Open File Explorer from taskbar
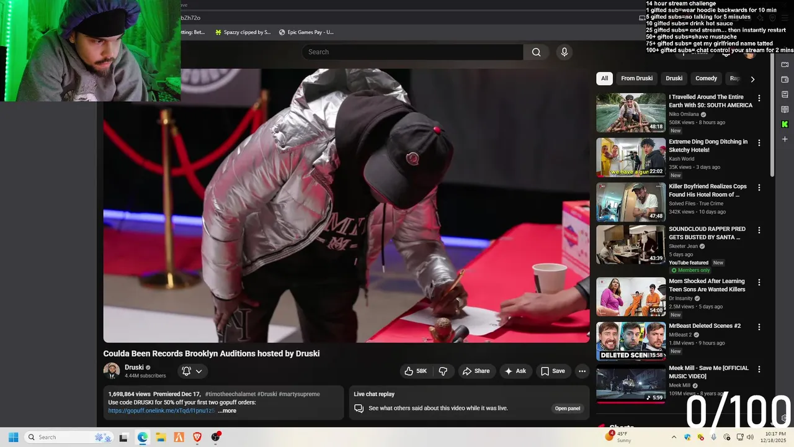Image resolution: width=794 pixels, height=447 pixels. click(160, 437)
